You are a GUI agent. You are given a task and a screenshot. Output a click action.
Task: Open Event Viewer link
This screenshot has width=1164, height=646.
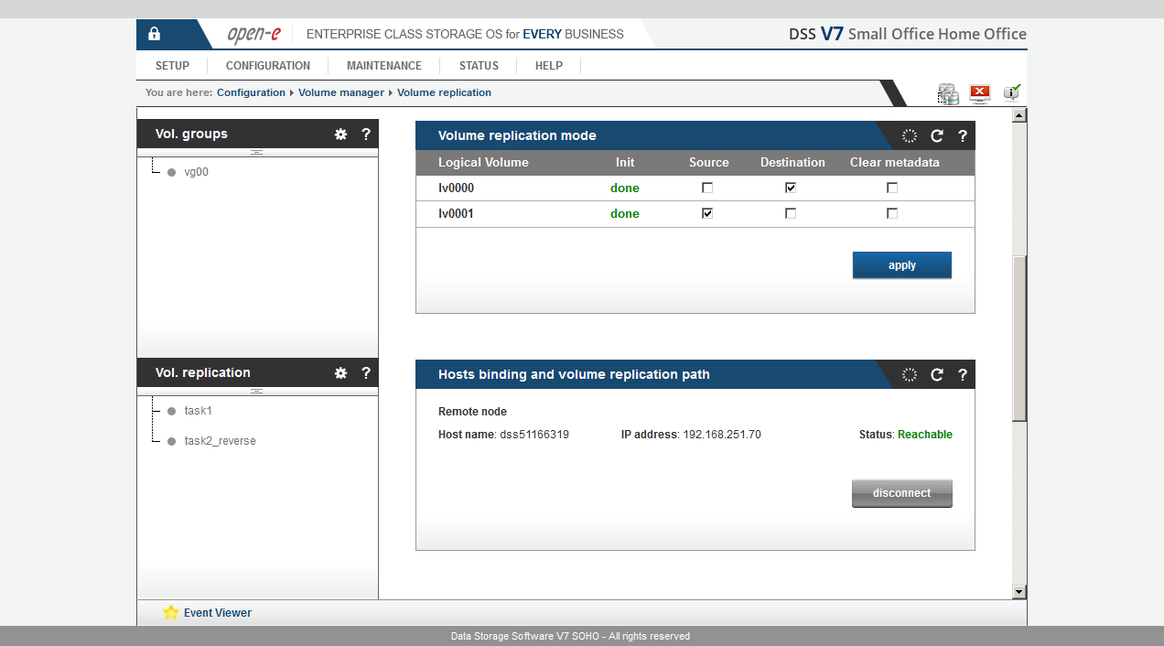(x=218, y=613)
